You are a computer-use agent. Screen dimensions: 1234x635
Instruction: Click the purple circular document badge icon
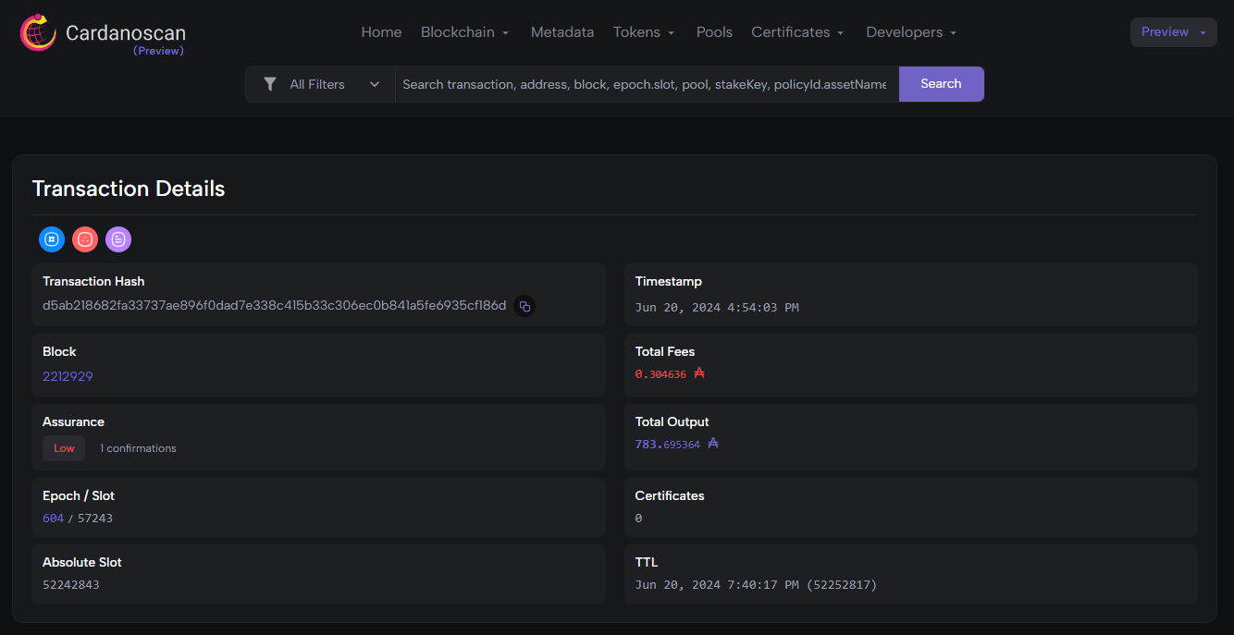tap(118, 239)
